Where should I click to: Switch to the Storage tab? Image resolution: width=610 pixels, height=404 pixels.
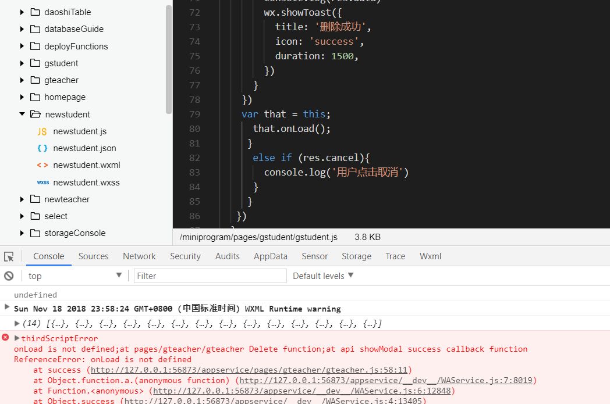pyautogui.click(x=356, y=256)
